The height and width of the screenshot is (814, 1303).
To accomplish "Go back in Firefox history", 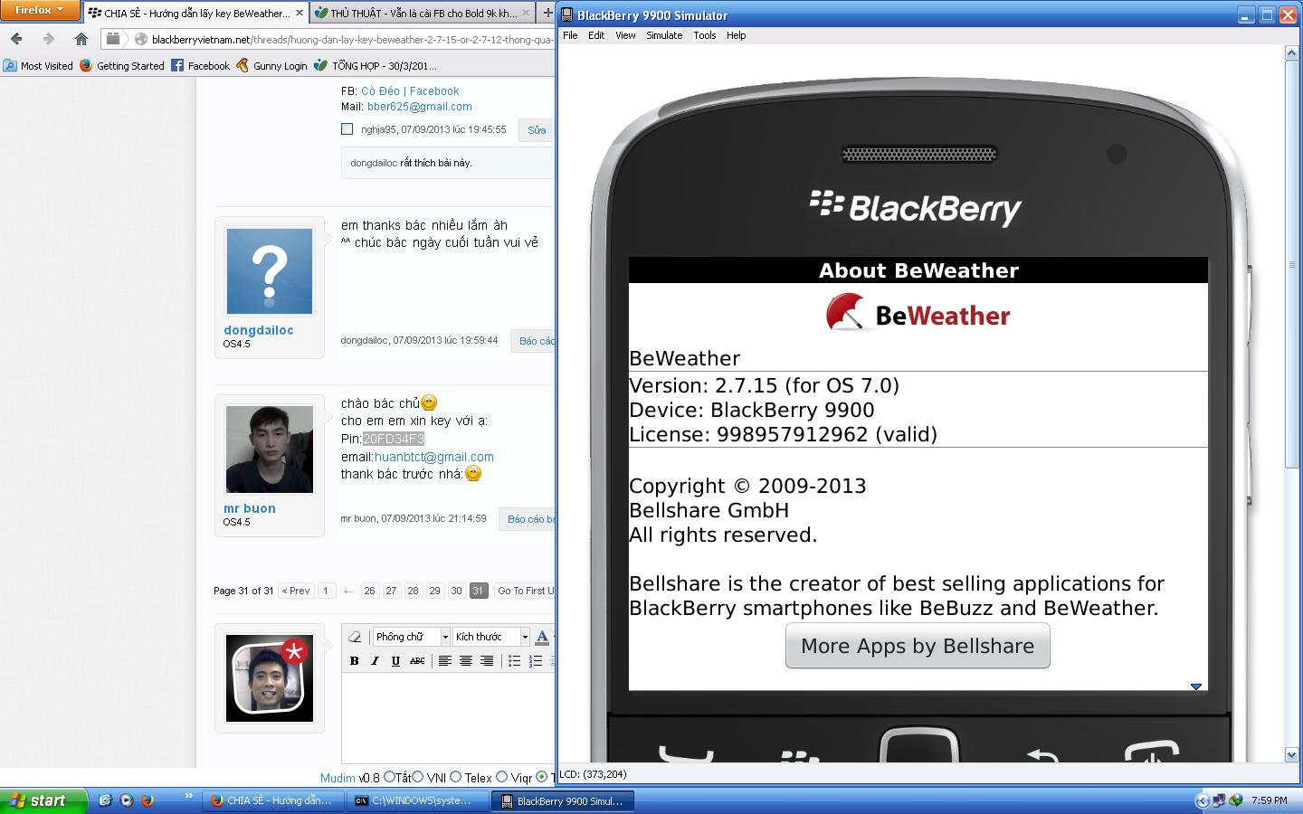I will 17,39.
